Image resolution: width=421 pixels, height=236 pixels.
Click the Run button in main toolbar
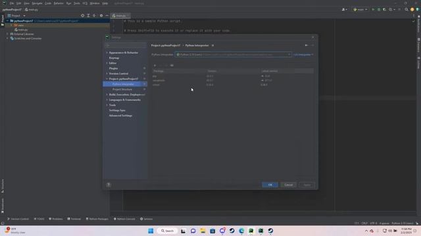(x=373, y=9)
